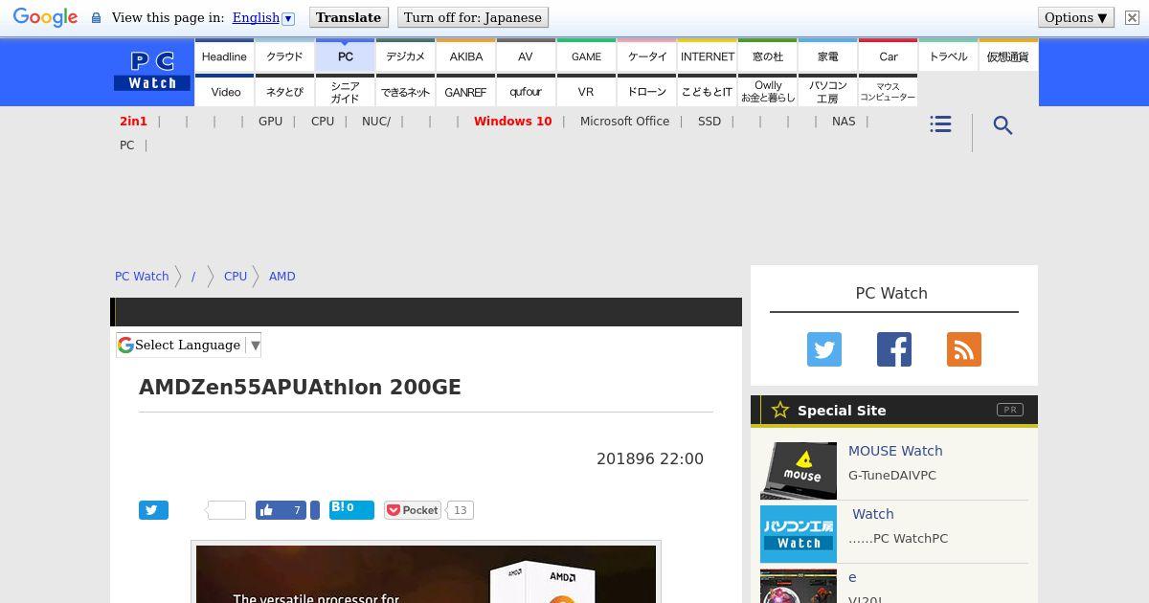
Task: Select the こどもとIT nav tab
Action: coord(708,92)
